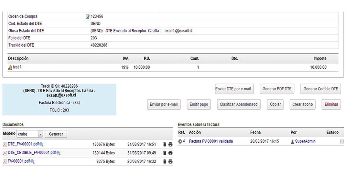Toggle the Estado checkbox for the validated event

[x=342, y=142]
